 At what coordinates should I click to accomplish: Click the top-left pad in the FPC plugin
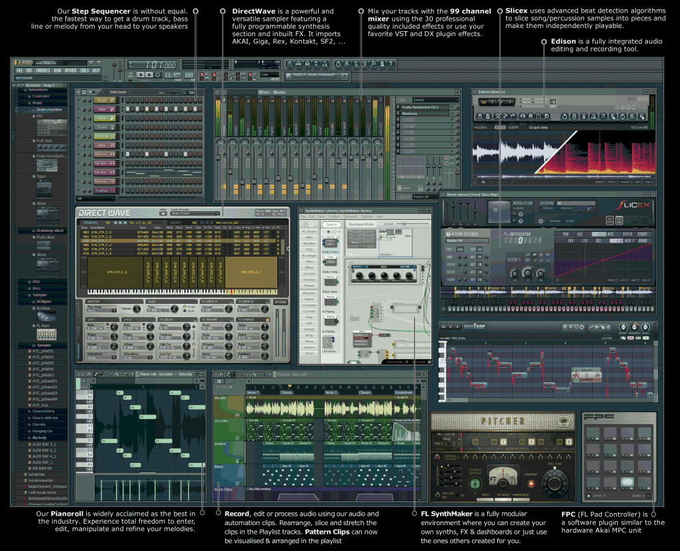pos(592,434)
